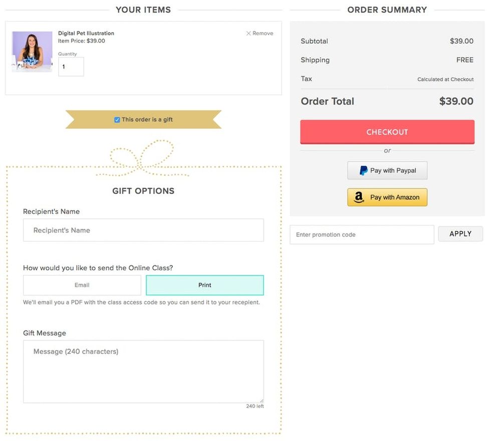491x441 pixels.
Task: Select Email as the delivery method
Action: pos(82,285)
